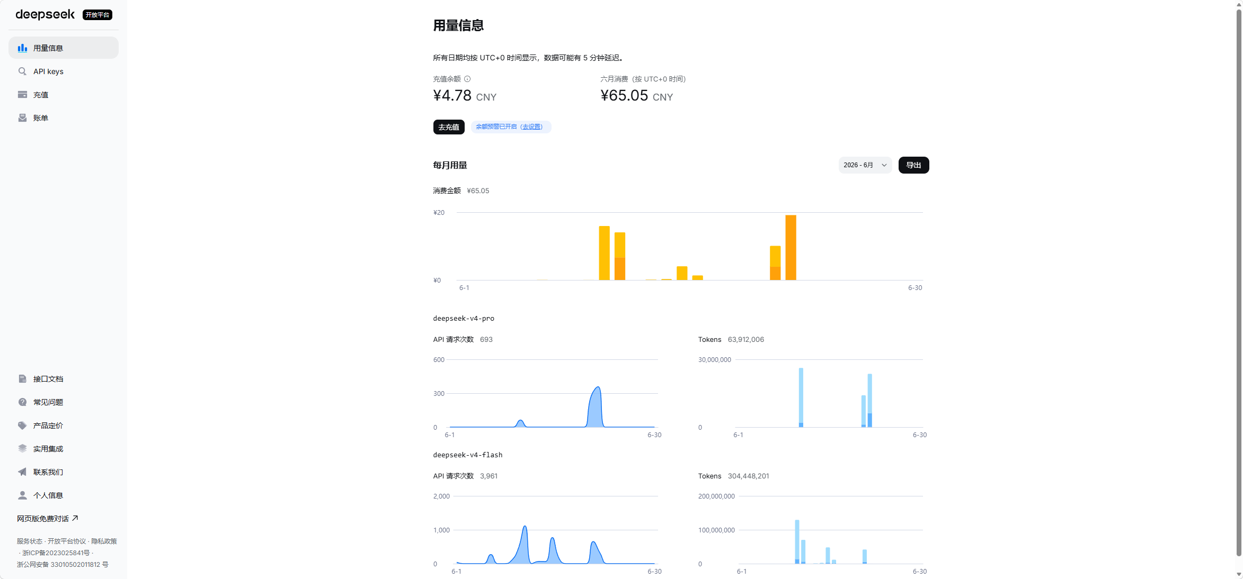Click the 六月消费 label
The width and height of the screenshot is (1243, 579).
[643, 79]
